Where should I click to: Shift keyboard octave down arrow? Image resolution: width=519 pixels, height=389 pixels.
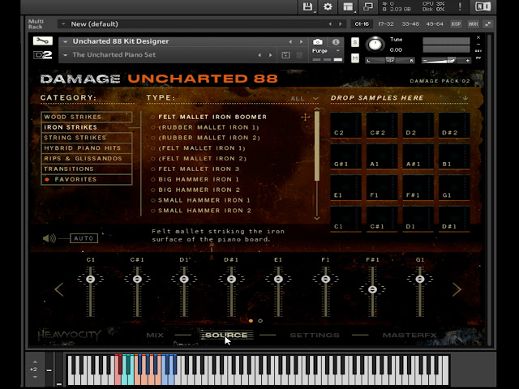pyautogui.click(x=35, y=377)
